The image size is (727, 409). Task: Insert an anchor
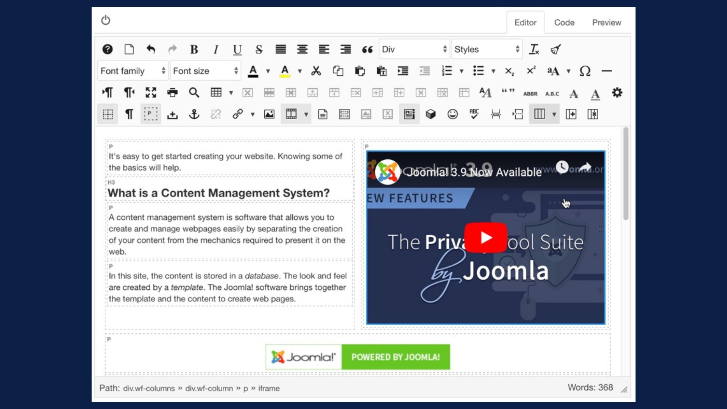pyautogui.click(x=194, y=114)
